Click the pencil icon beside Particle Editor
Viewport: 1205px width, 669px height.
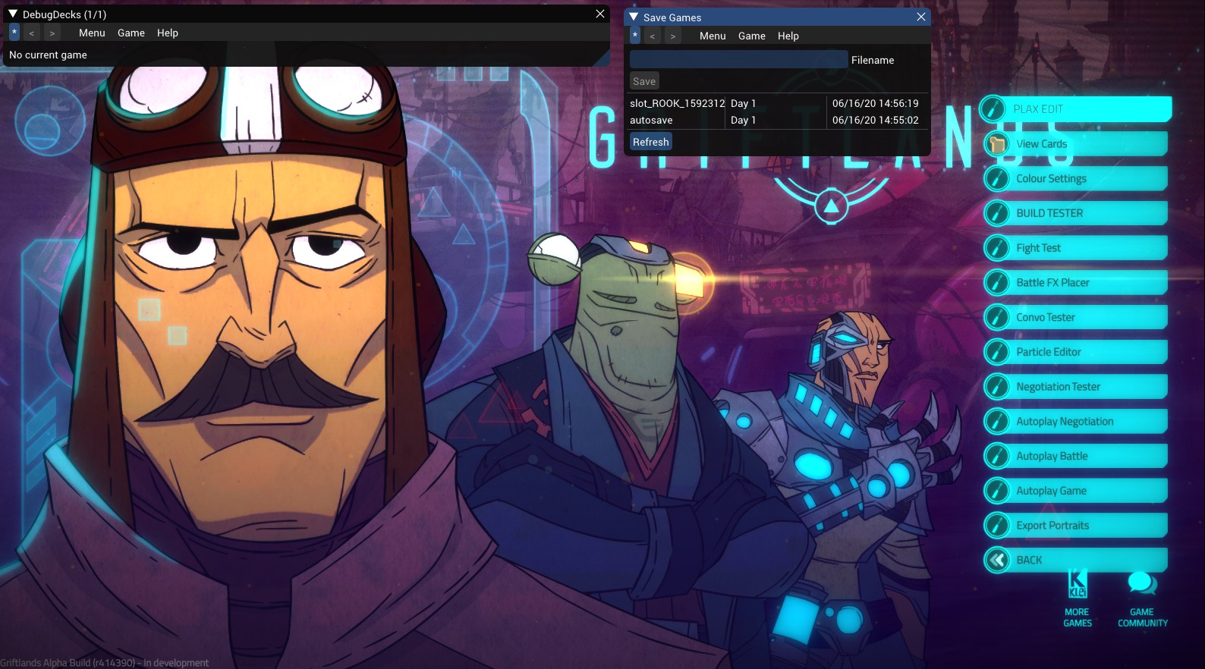coord(997,352)
